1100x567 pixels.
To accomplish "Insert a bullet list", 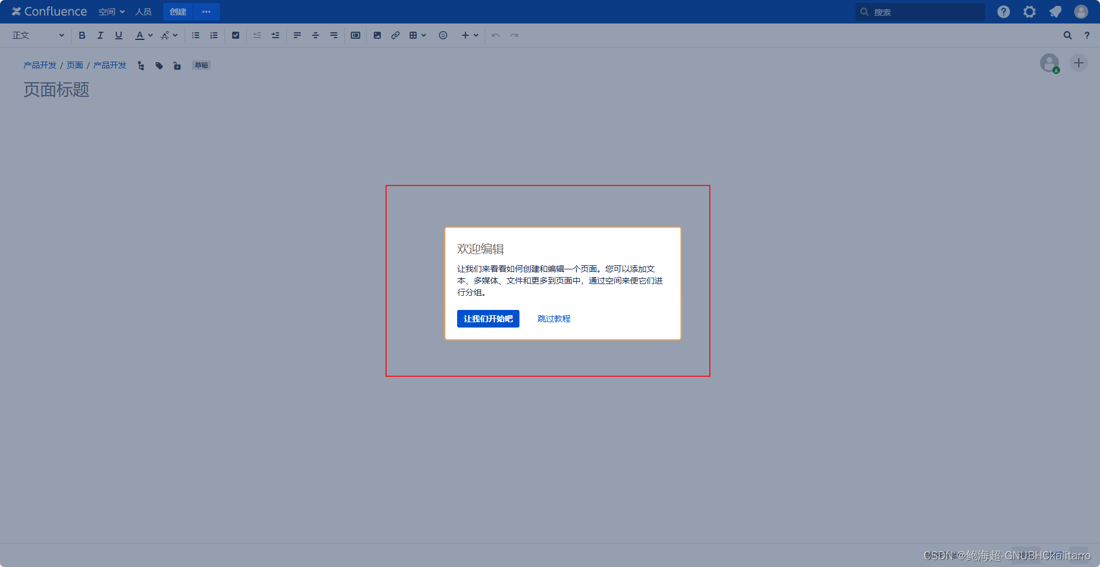I will 196,35.
